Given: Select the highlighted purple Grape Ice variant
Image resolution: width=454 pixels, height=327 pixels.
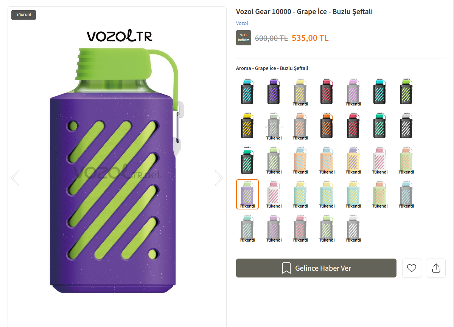Looking at the screenshot, I should [247, 194].
